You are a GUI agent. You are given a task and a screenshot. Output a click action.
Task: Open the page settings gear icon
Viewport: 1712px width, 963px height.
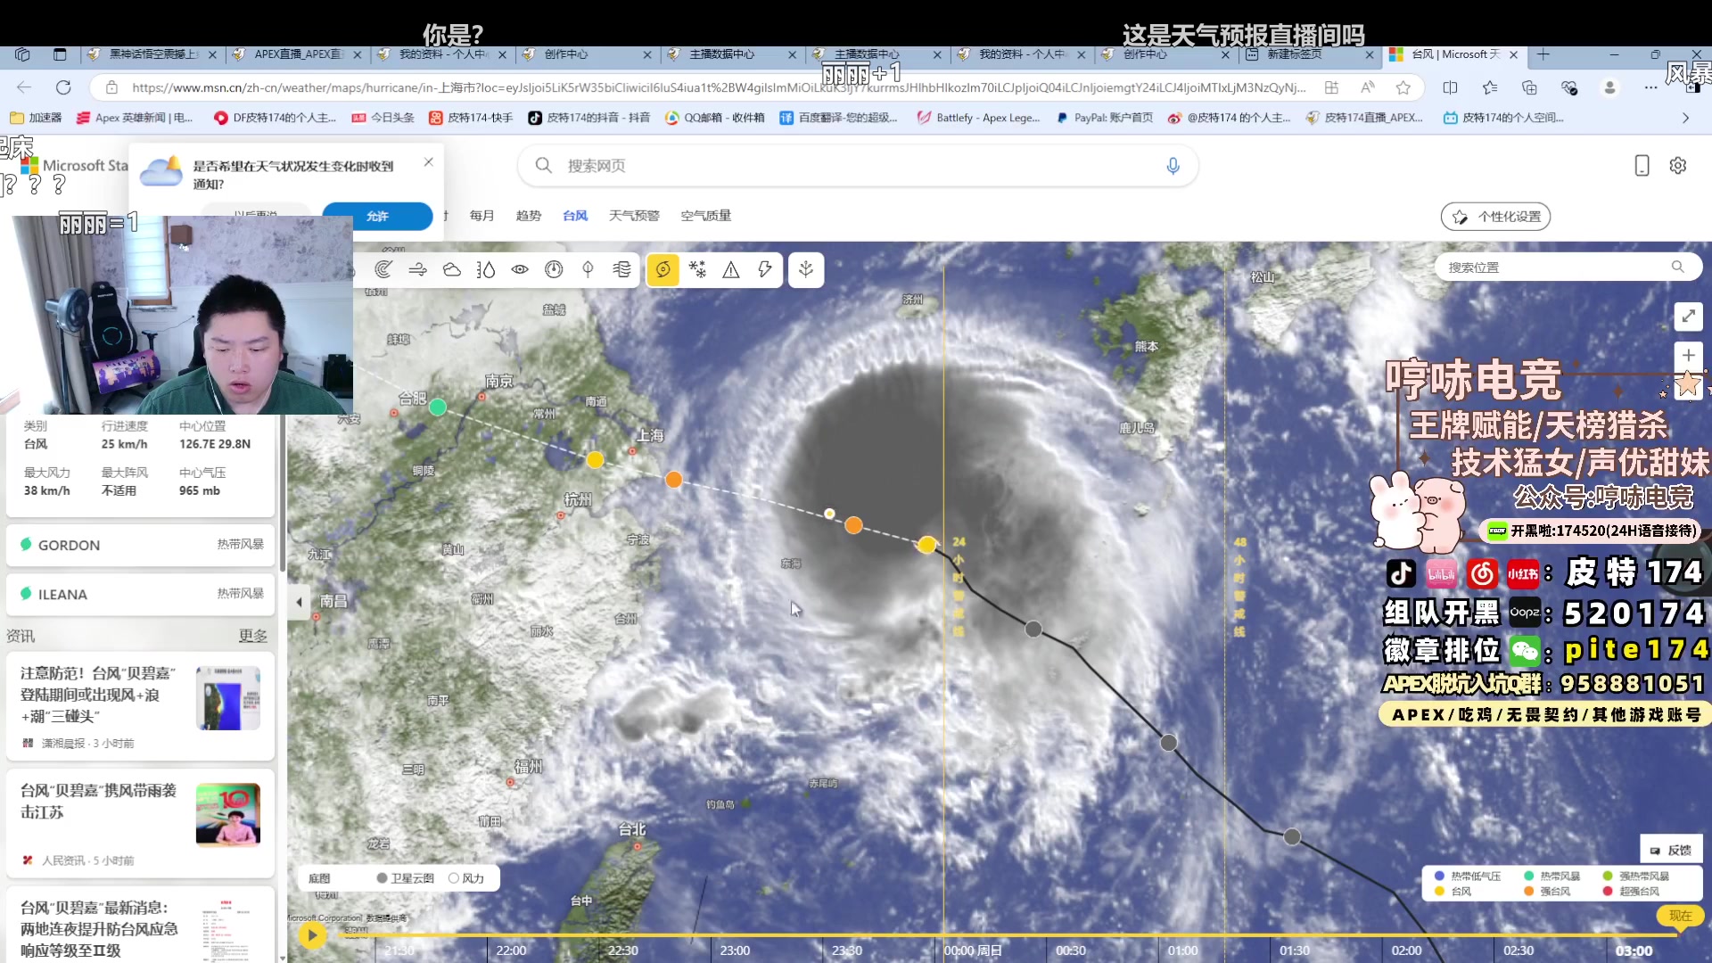click(x=1678, y=166)
